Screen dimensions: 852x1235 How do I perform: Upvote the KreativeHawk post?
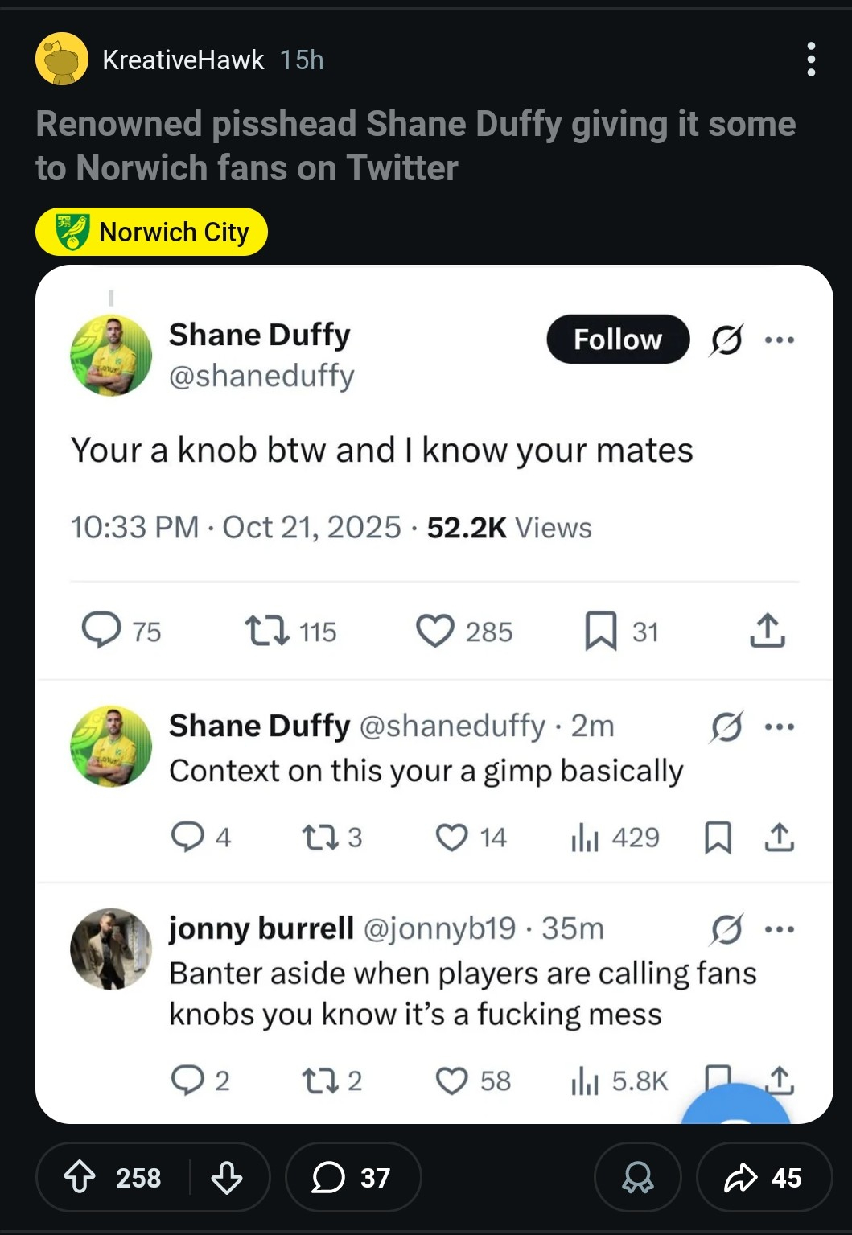click(80, 1178)
